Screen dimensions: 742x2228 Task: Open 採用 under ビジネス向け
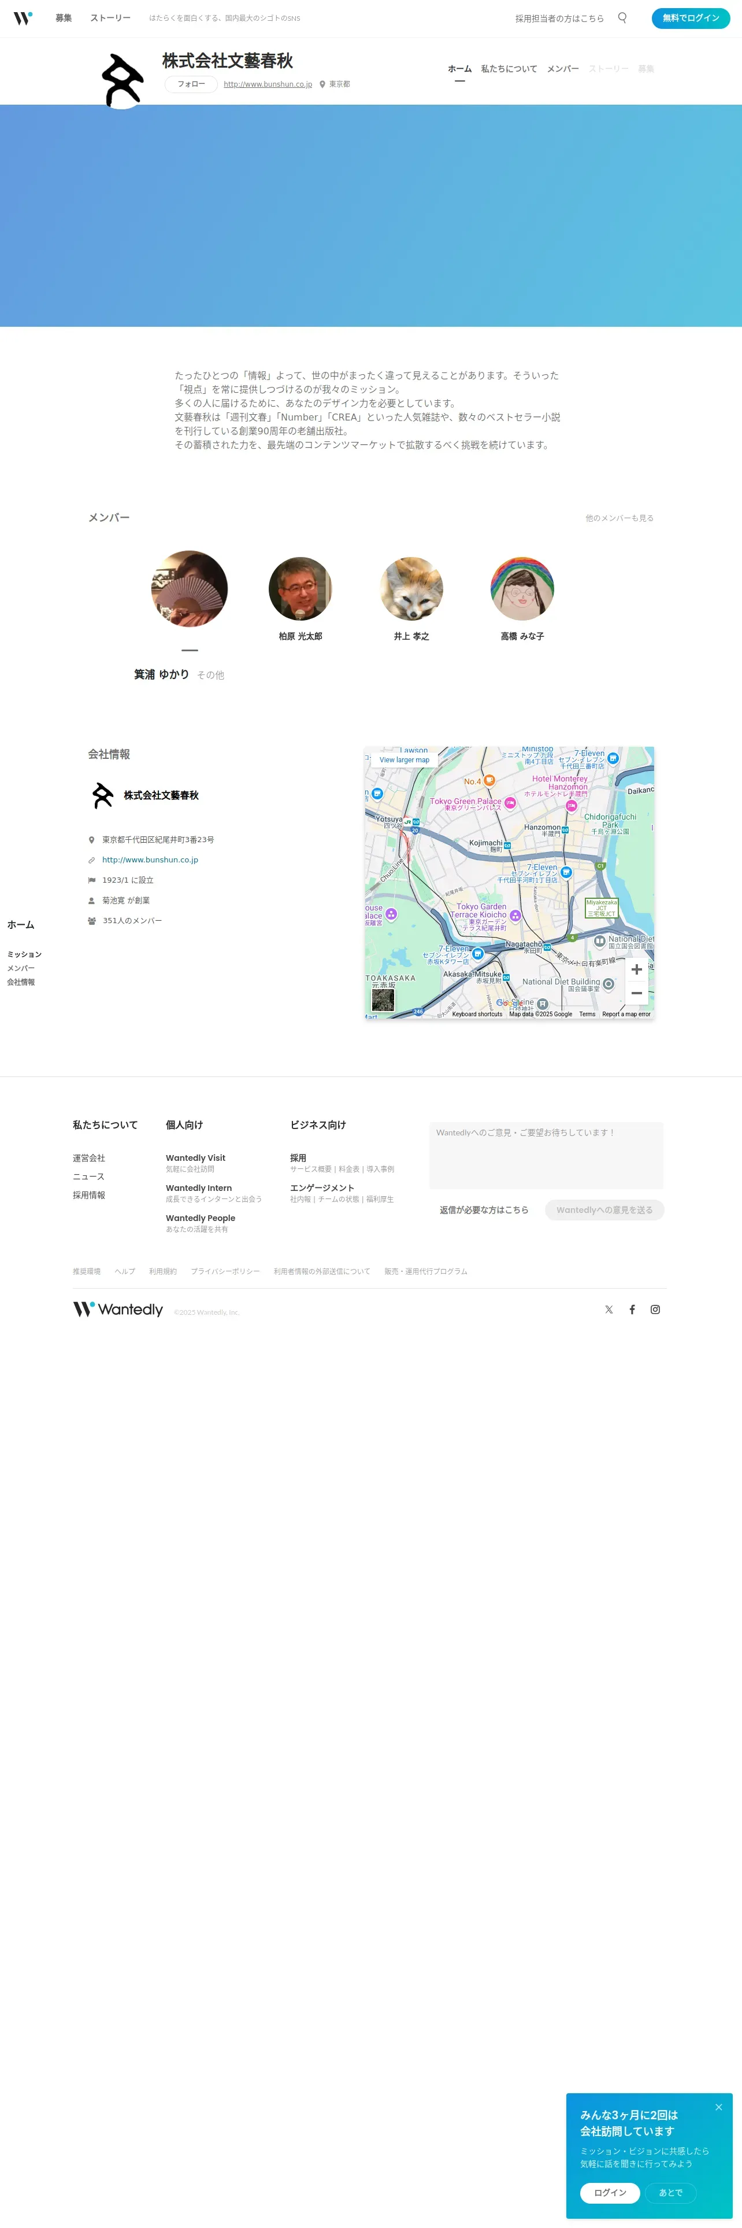click(x=298, y=1158)
